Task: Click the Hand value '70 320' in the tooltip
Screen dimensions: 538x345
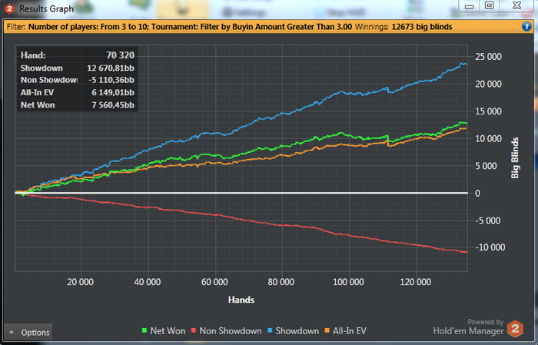Action: click(x=120, y=55)
